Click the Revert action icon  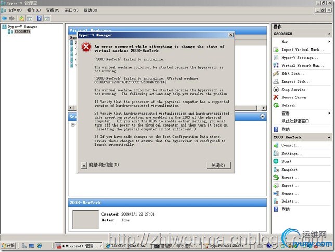click(x=276, y=178)
